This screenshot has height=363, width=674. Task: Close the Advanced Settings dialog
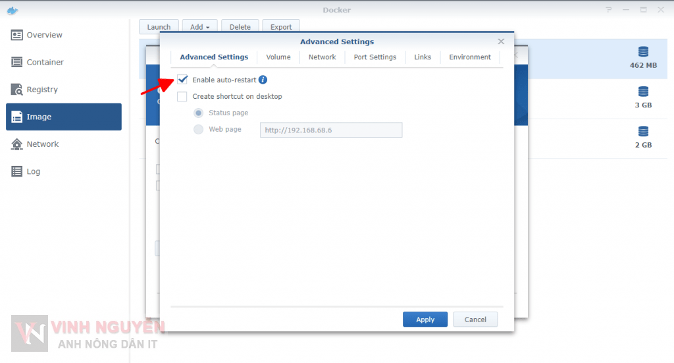point(501,42)
